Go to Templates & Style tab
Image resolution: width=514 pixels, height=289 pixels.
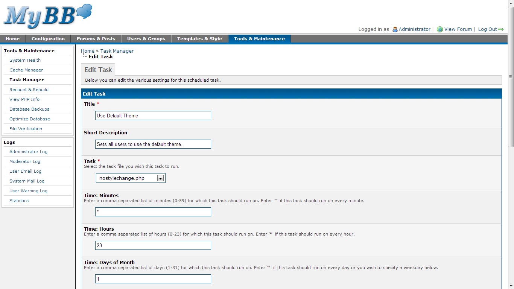coord(199,39)
